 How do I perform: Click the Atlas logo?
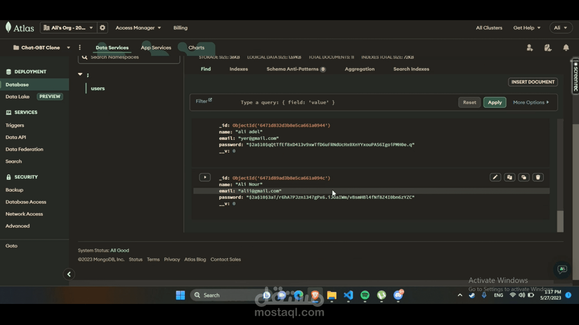(19, 27)
